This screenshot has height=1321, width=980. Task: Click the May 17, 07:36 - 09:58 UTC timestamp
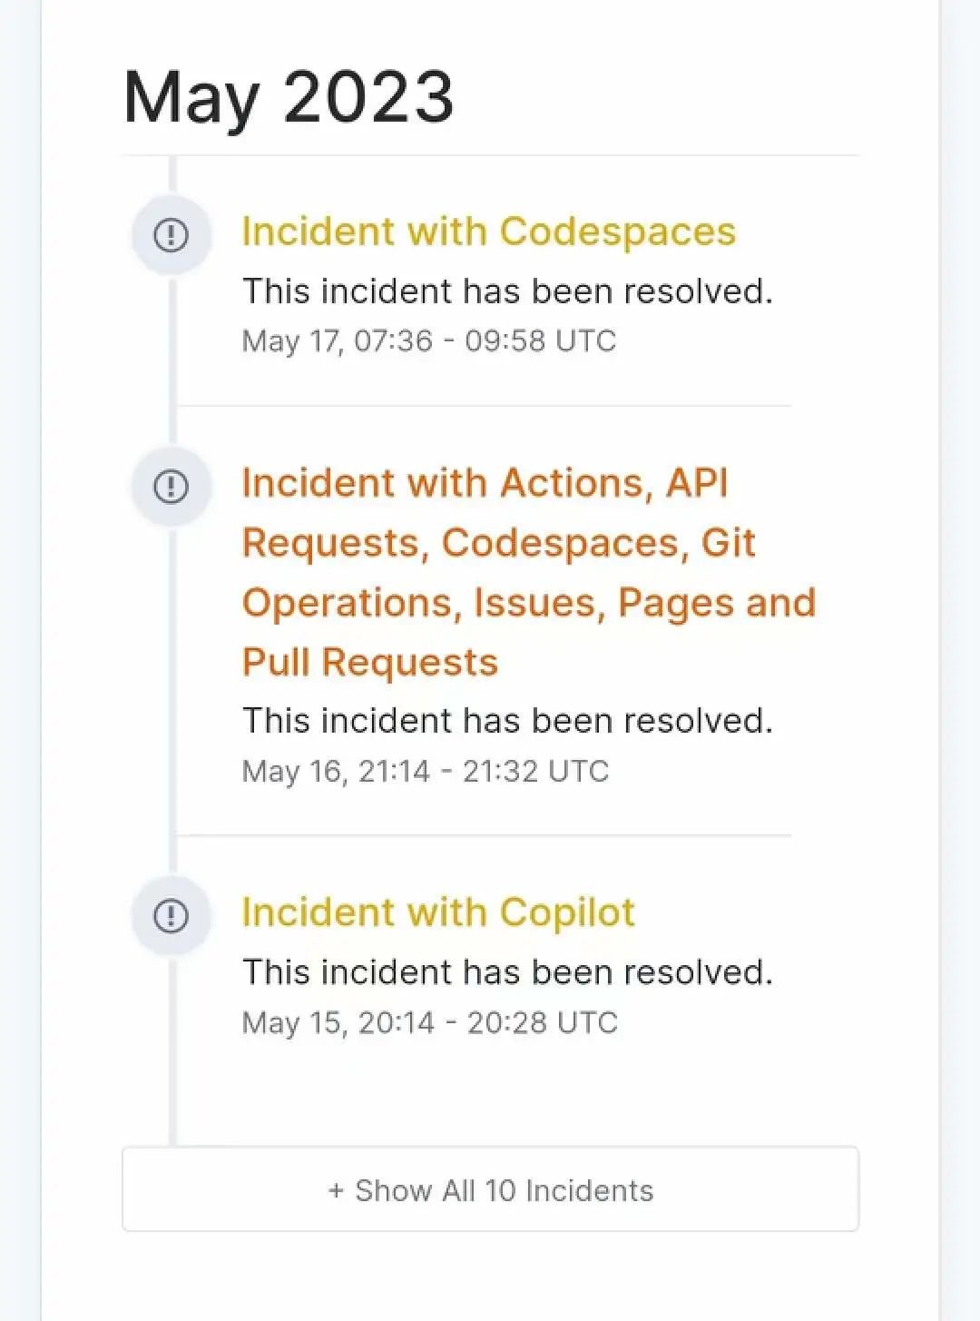pyautogui.click(x=429, y=341)
